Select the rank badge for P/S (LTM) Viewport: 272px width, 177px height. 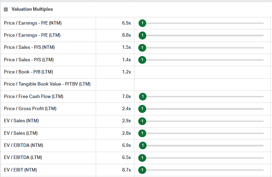point(142,60)
